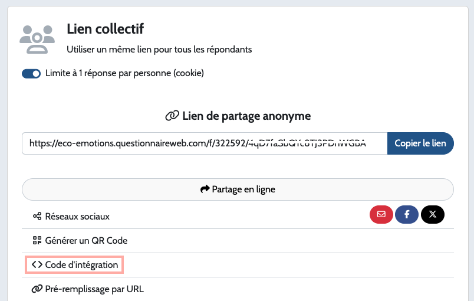Click the arrow icon in Partage en ligne
This screenshot has width=474, height=301.
(x=205, y=189)
